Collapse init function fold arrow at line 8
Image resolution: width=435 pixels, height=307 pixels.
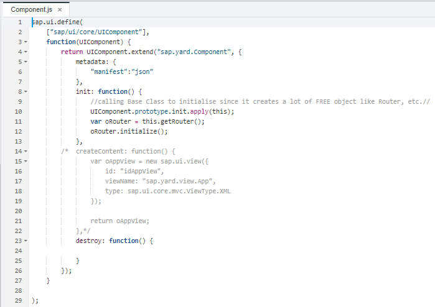pyautogui.click(x=26, y=92)
